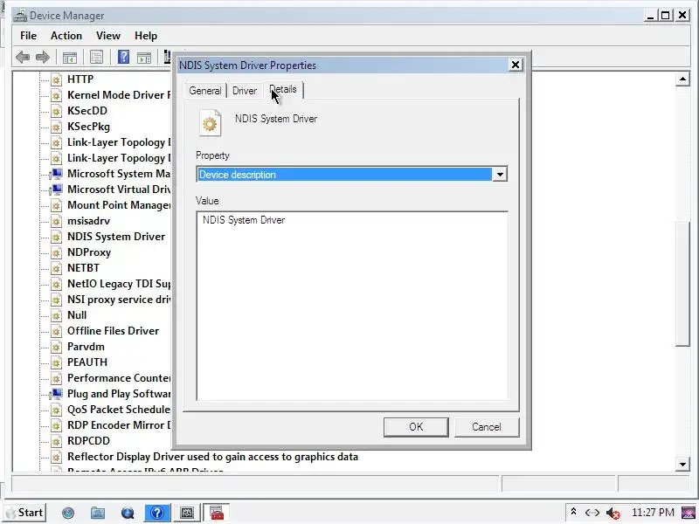Click the Forward arrow in Device Manager toolbar
The height and width of the screenshot is (524, 699).
point(42,57)
